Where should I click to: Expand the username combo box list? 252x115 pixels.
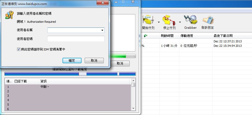[x=102, y=30]
